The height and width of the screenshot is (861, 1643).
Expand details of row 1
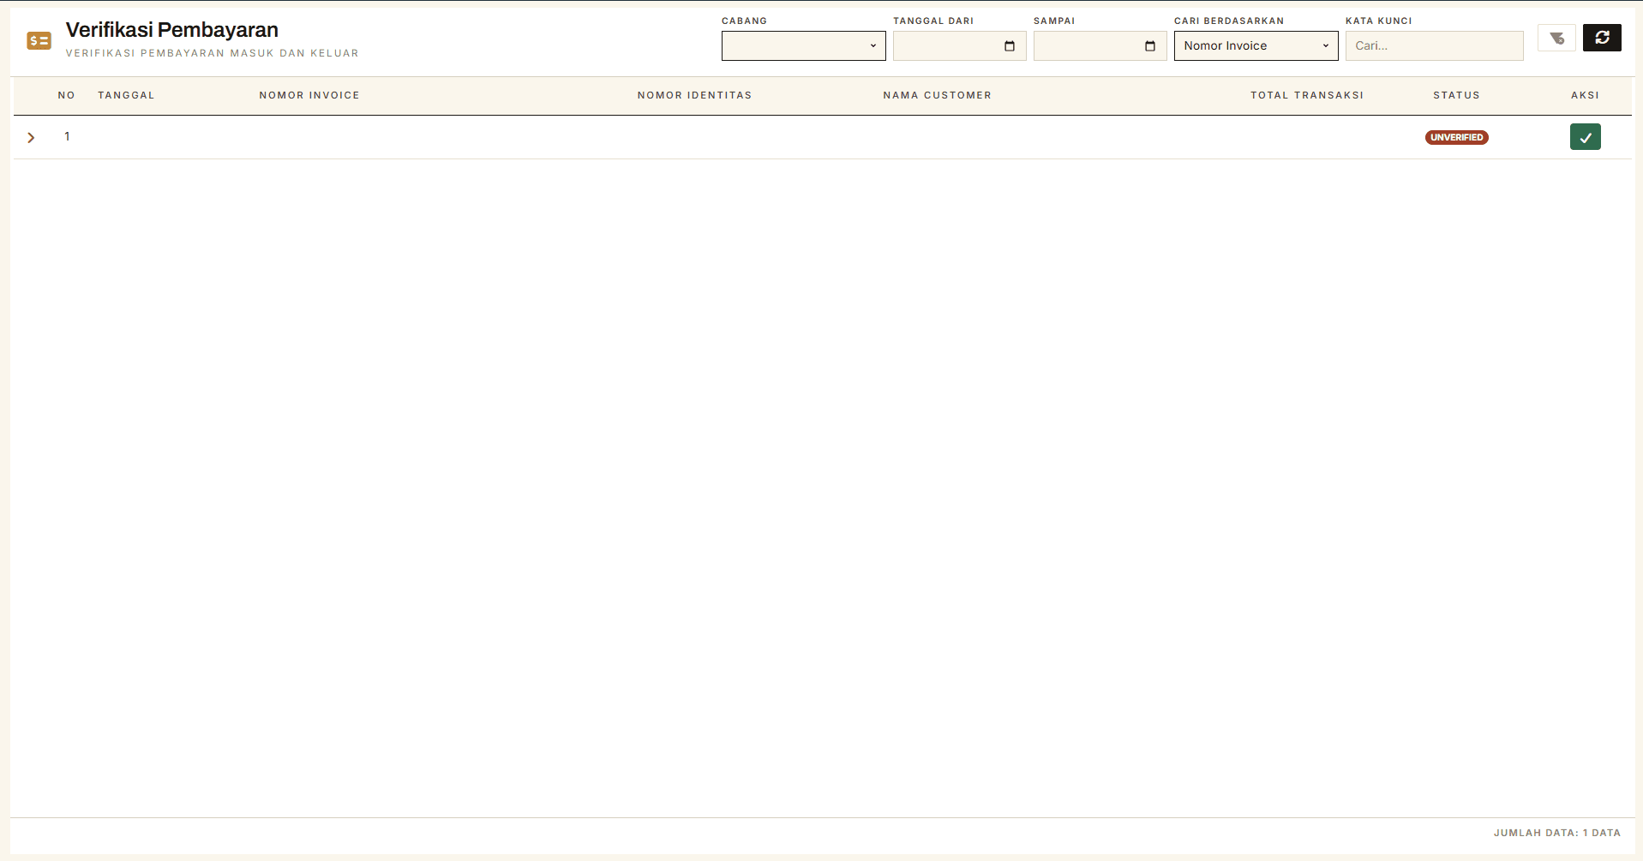[31, 137]
